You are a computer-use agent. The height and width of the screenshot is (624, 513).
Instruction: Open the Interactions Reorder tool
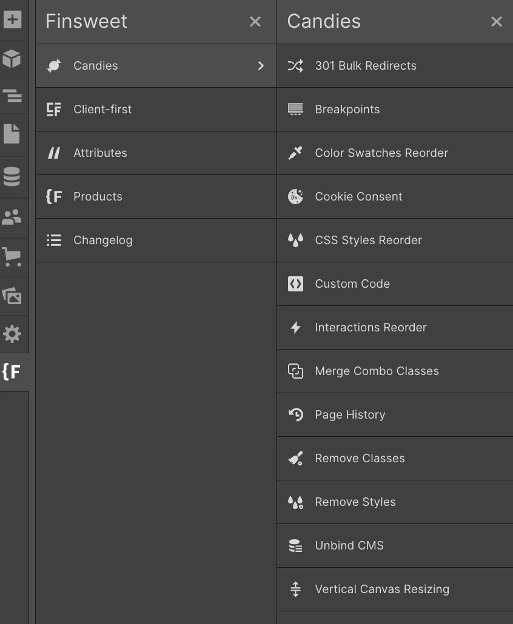(395, 328)
